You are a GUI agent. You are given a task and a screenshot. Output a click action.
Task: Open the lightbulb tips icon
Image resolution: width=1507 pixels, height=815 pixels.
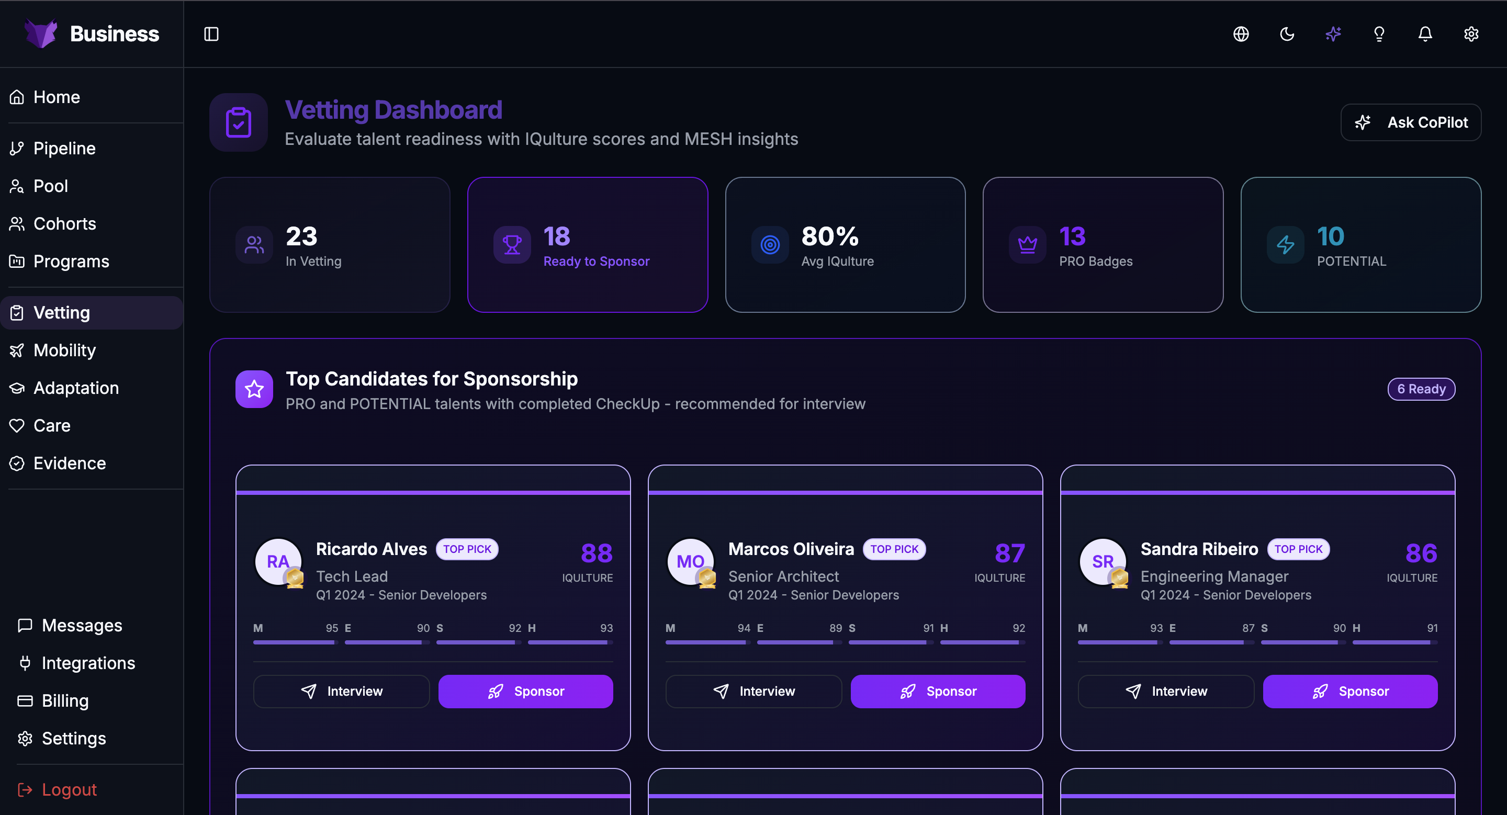1379,34
